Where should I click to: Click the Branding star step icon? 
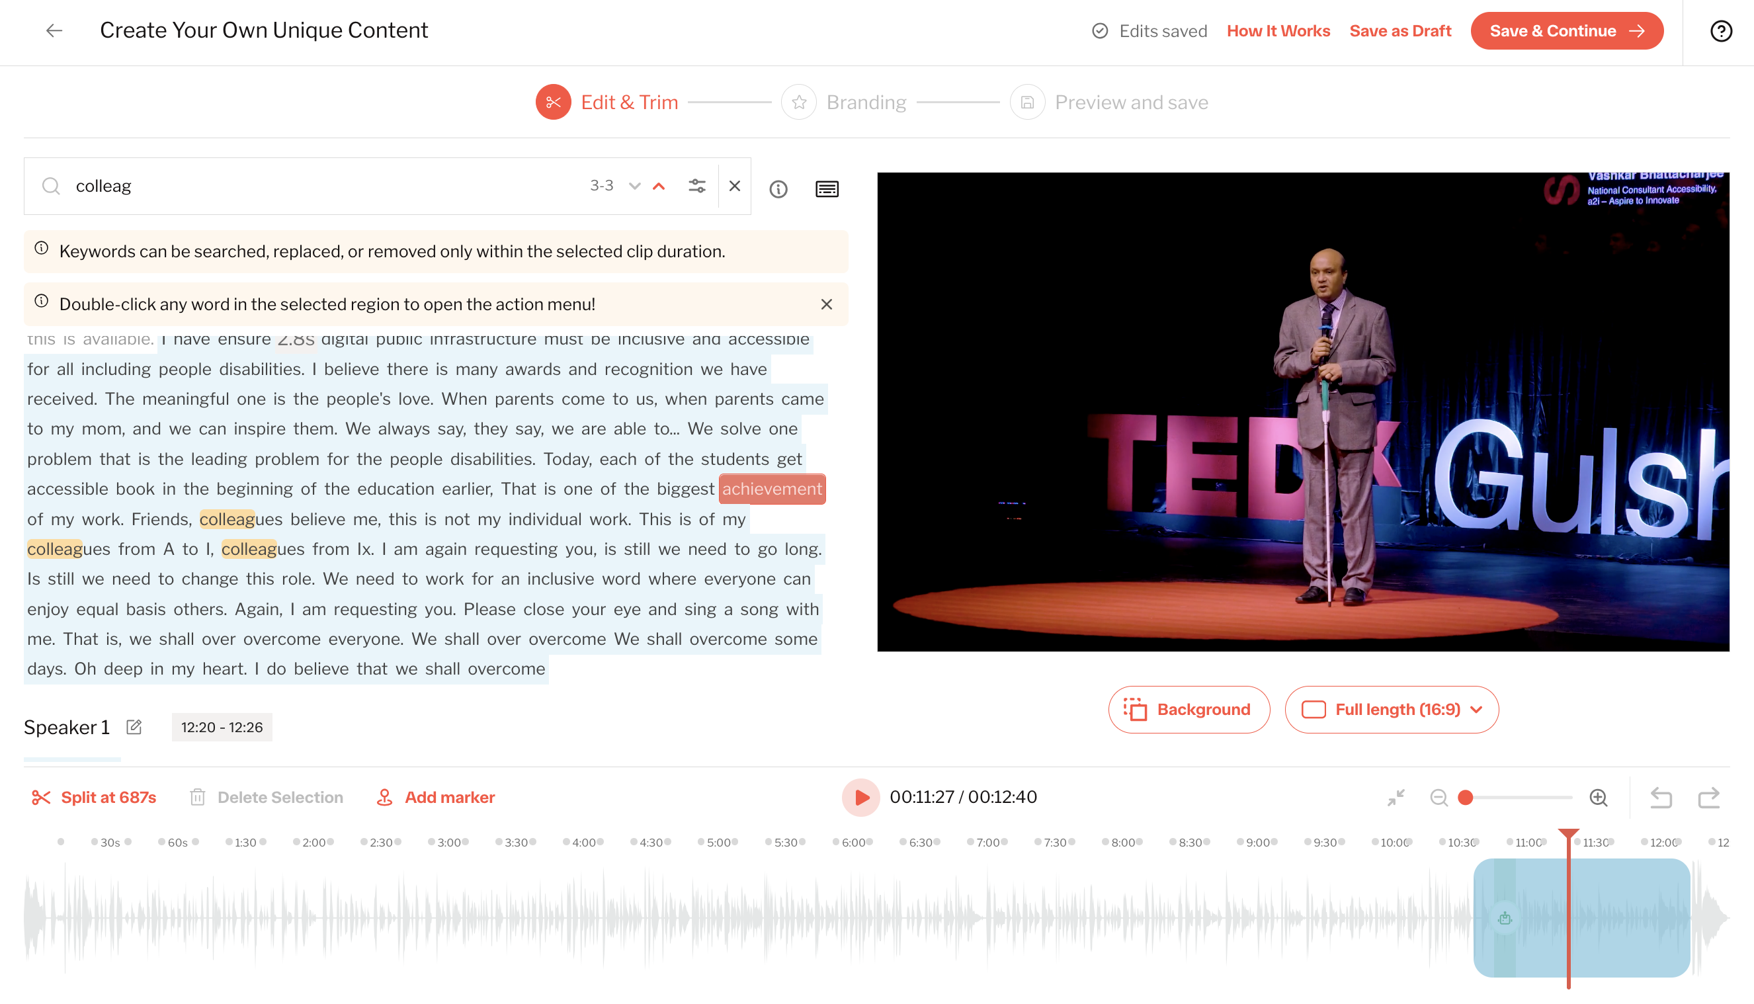(799, 102)
